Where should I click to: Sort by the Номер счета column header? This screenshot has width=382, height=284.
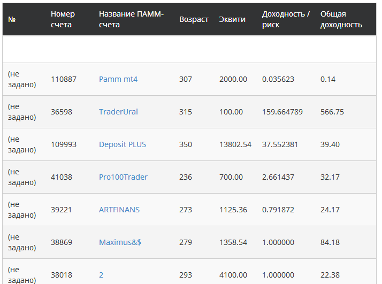pos(63,19)
